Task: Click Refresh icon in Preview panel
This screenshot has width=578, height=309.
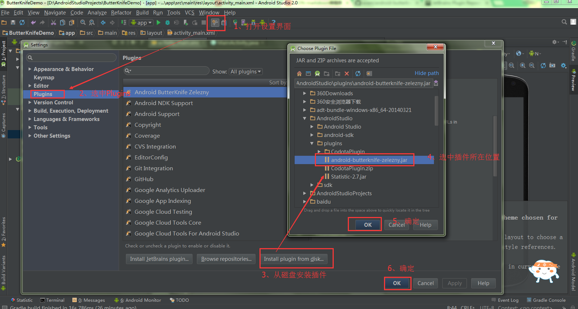Action: (543, 66)
